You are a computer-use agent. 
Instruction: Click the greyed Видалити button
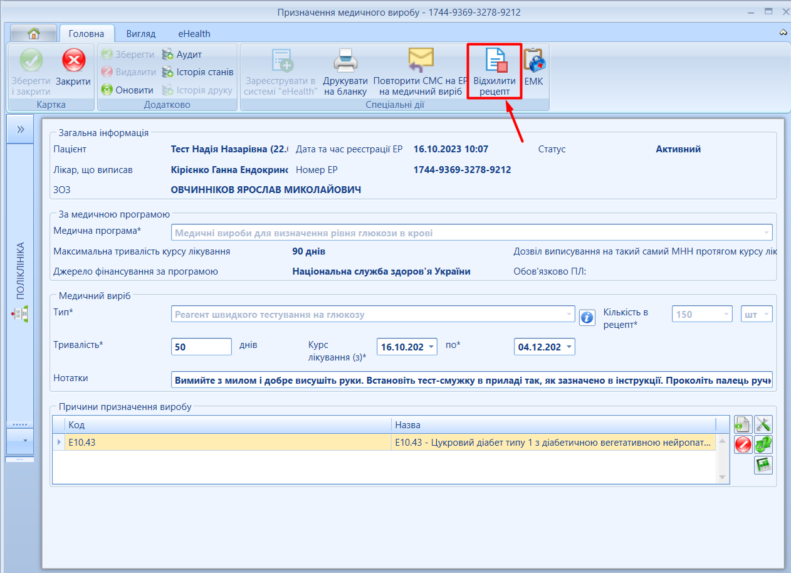[128, 72]
